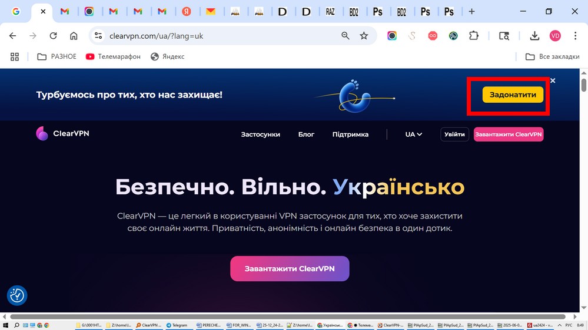This screenshot has width=588, height=330.
Task: Switch to the rainbow camera icon tab
Action: [x=89, y=12]
